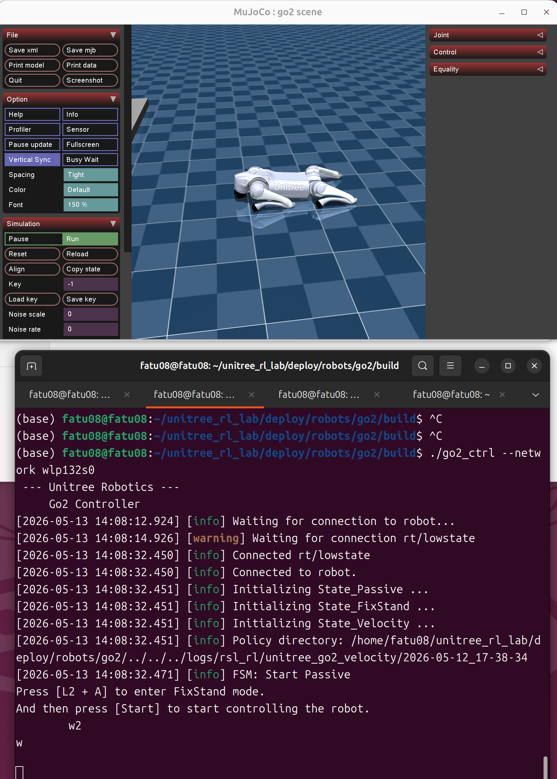Switch to the first terminal tab
This screenshot has width=557, height=779.
tap(70, 395)
